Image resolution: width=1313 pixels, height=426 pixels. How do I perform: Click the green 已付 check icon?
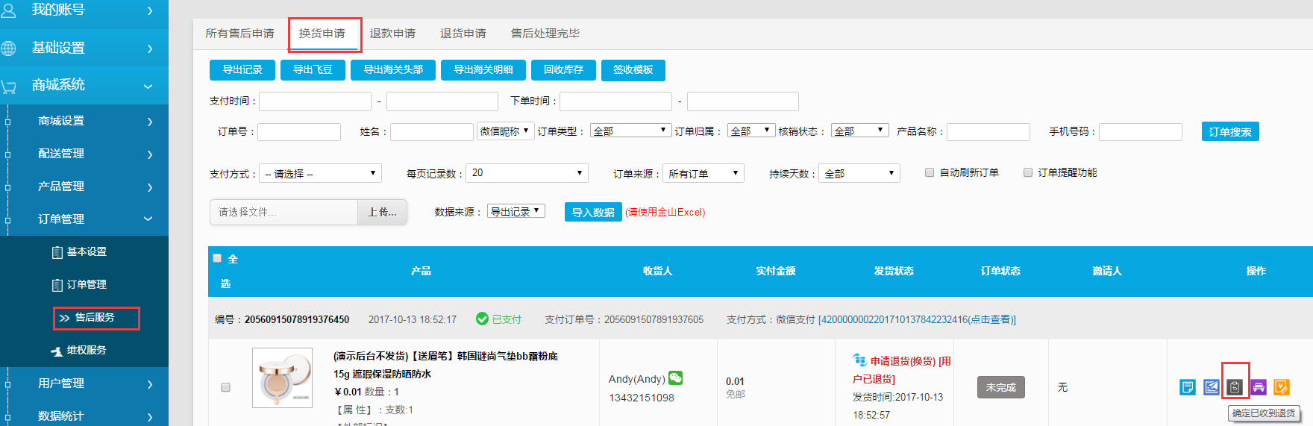pos(483,319)
